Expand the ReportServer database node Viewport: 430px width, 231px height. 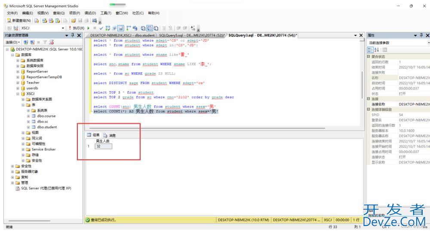point(18,71)
